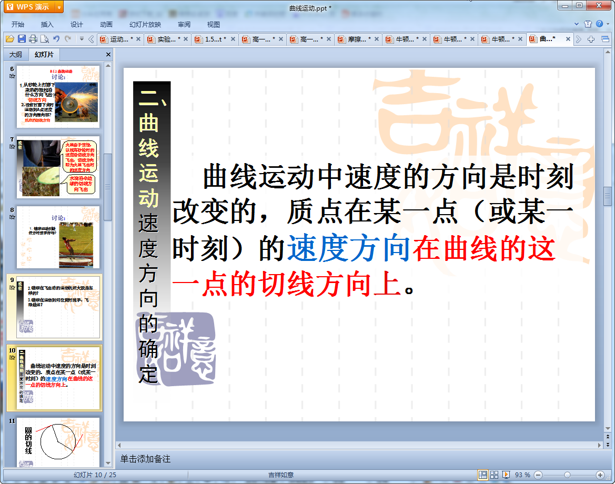Open the 视图 menu tab
The width and height of the screenshot is (615, 484).
[214, 24]
